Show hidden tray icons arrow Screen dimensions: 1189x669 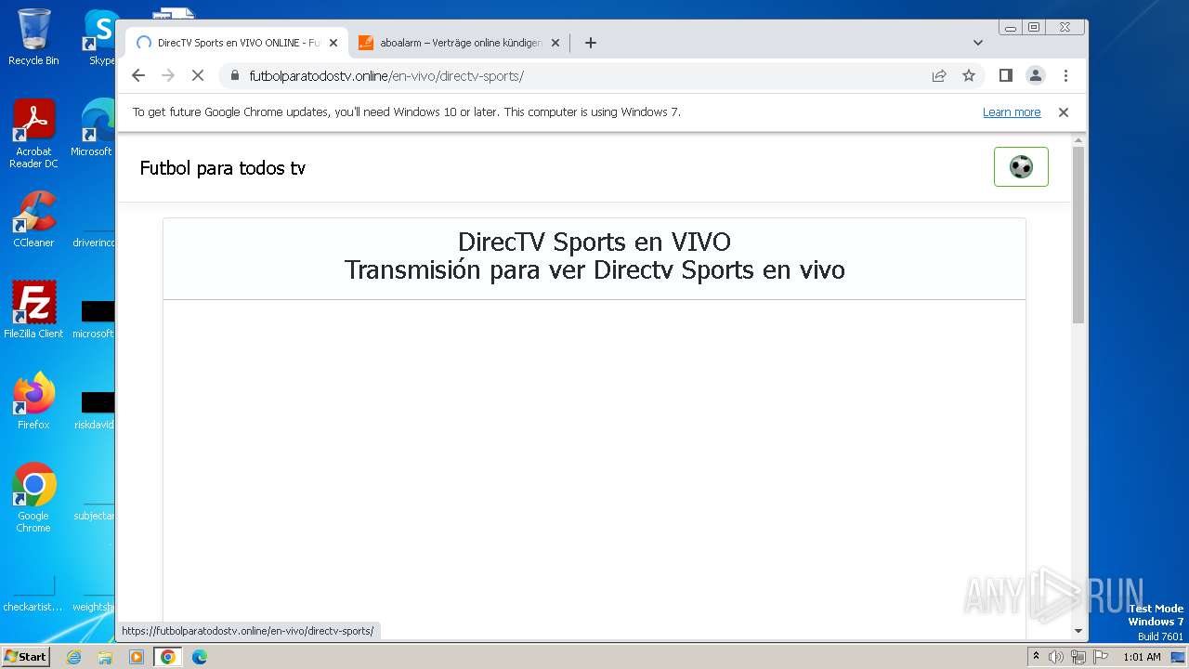coord(1036,657)
